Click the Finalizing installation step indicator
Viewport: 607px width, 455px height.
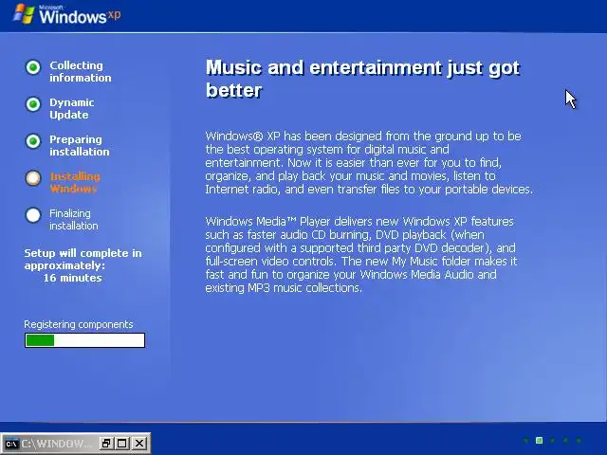[33, 215]
